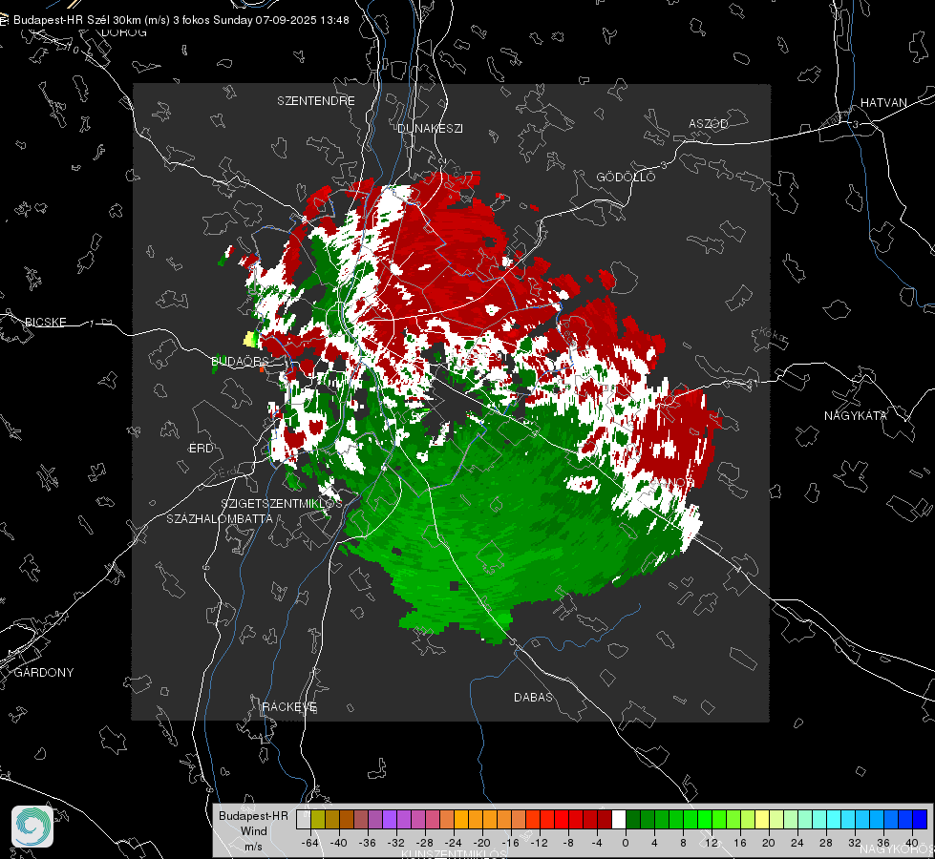The image size is (935, 859).
Task: Select the SZIGETSZENTMIKLÓS city label
Action: pos(282,503)
